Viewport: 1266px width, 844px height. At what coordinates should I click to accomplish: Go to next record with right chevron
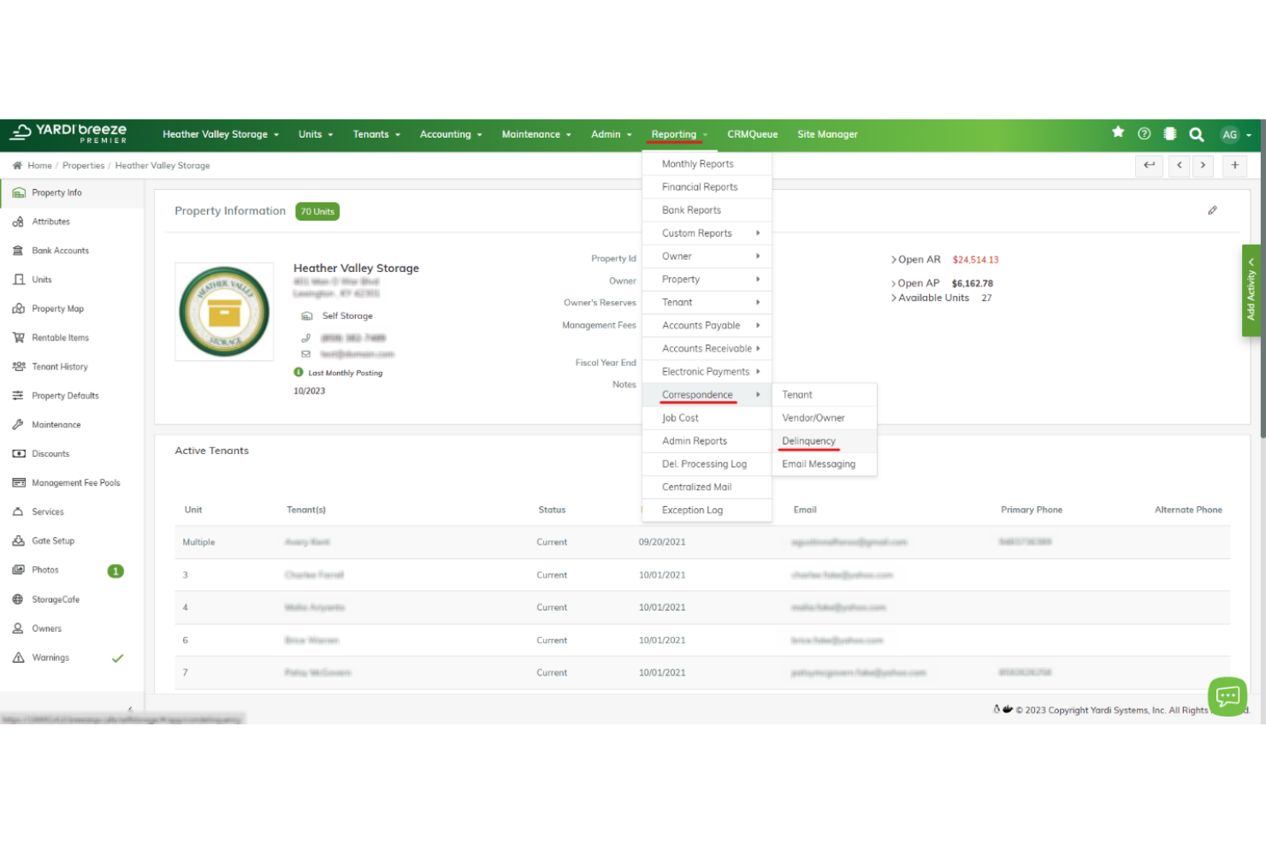(x=1203, y=165)
